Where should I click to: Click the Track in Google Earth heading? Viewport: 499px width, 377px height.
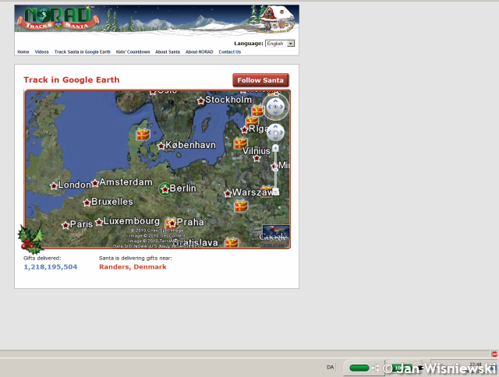71,79
